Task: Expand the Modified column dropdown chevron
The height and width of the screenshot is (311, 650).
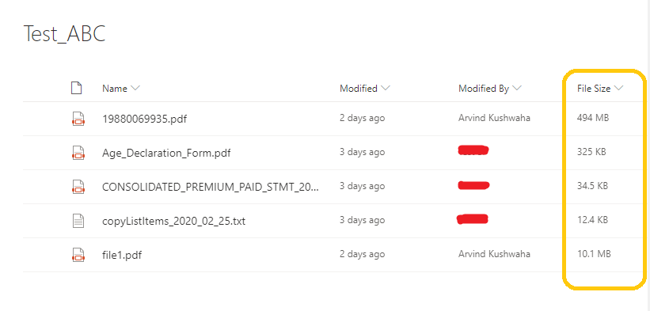Action: click(385, 88)
